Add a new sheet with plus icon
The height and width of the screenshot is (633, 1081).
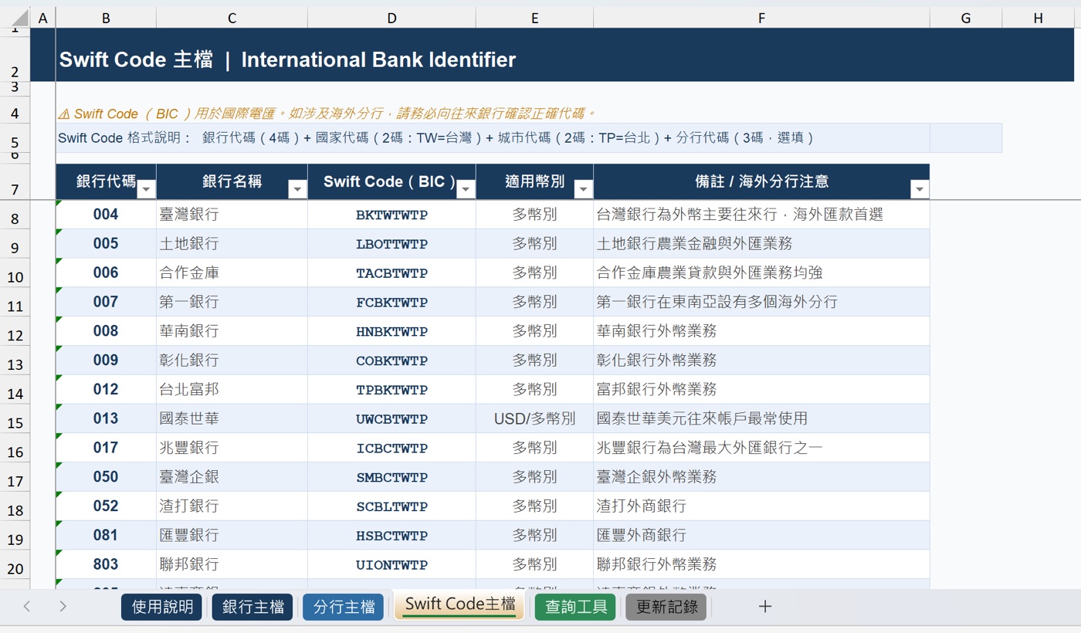click(764, 607)
